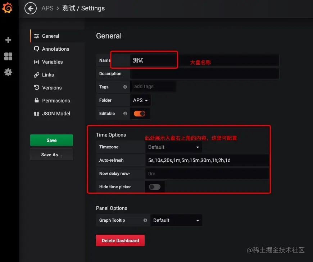Viewport: 313px width, 262px height.
Task: Click the green Save button
Action: pyautogui.click(x=51, y=140)
